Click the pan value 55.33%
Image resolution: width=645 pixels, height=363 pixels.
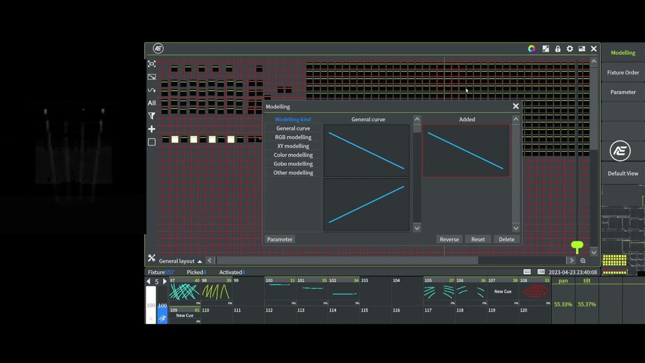click(x=563, y=305)
